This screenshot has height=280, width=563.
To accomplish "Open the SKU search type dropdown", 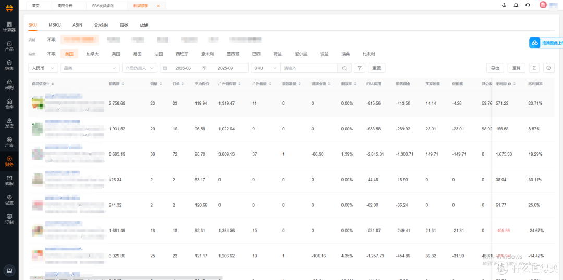I will (x=266, y=68).
